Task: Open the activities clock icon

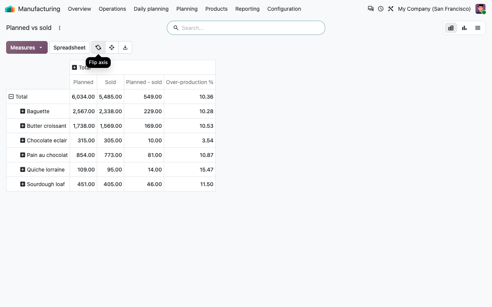Action: point(381,9)
